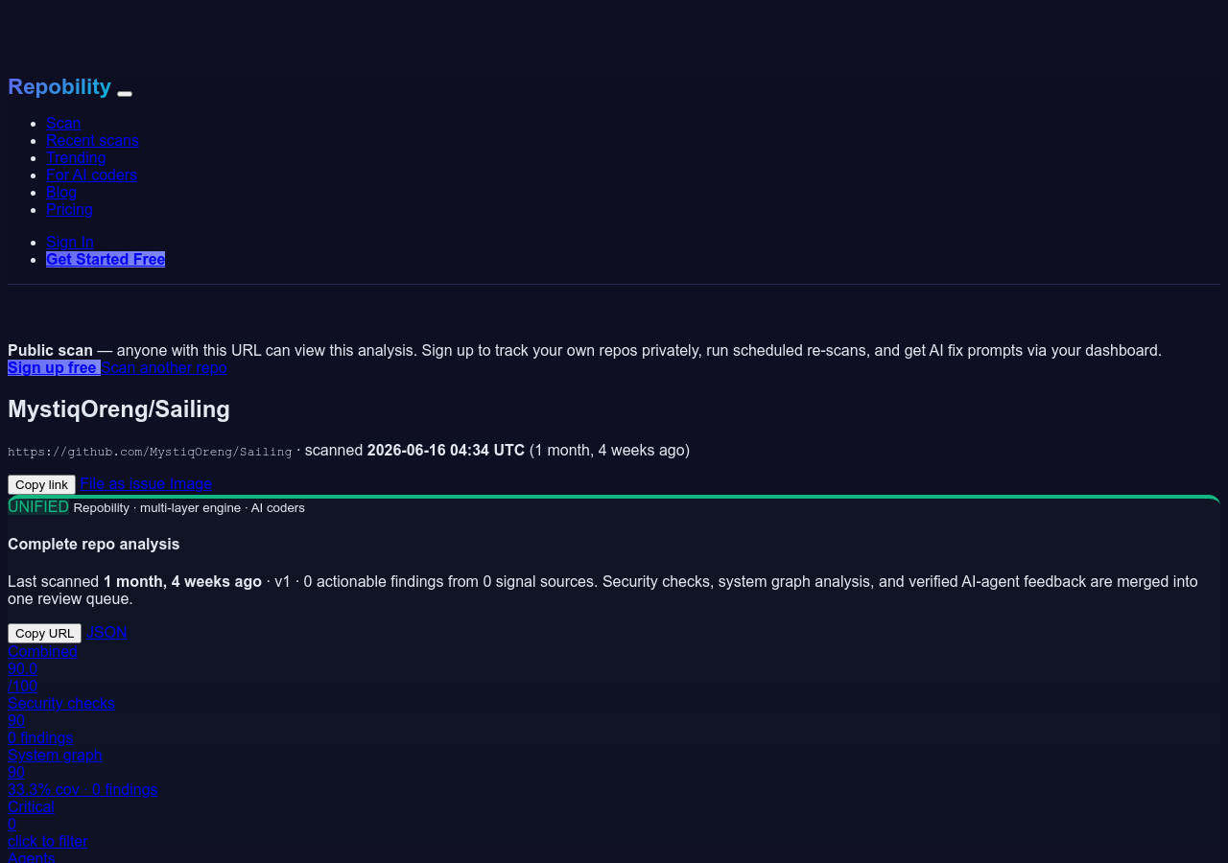Open the Pricing page
This screenshot has width=1228, height=863.
point(69,209)
